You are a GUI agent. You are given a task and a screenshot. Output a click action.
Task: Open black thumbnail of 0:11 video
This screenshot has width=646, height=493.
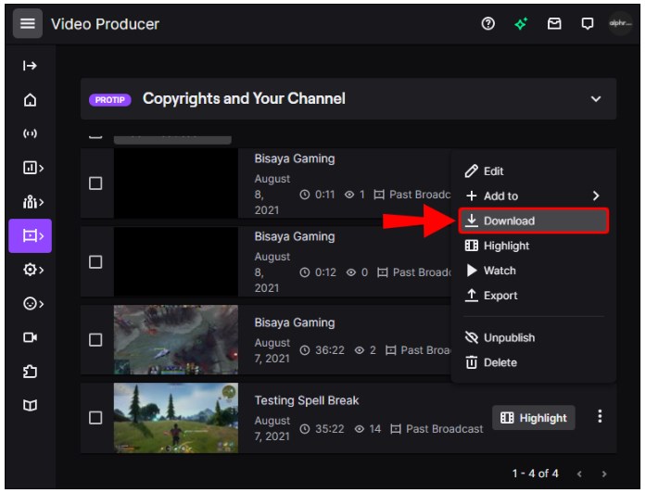coord(176,183)
